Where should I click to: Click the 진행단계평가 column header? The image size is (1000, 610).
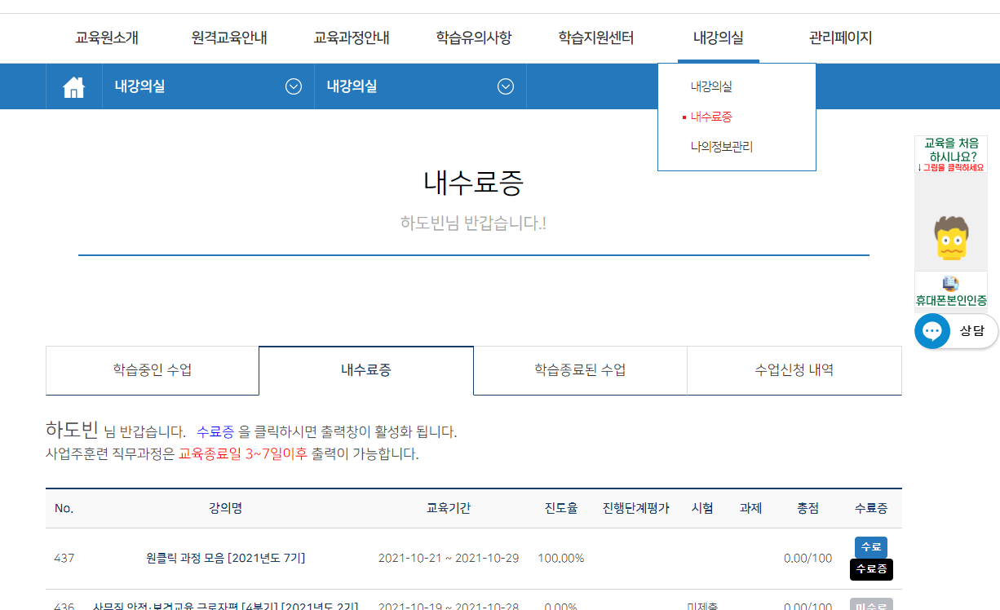(636, 508)
